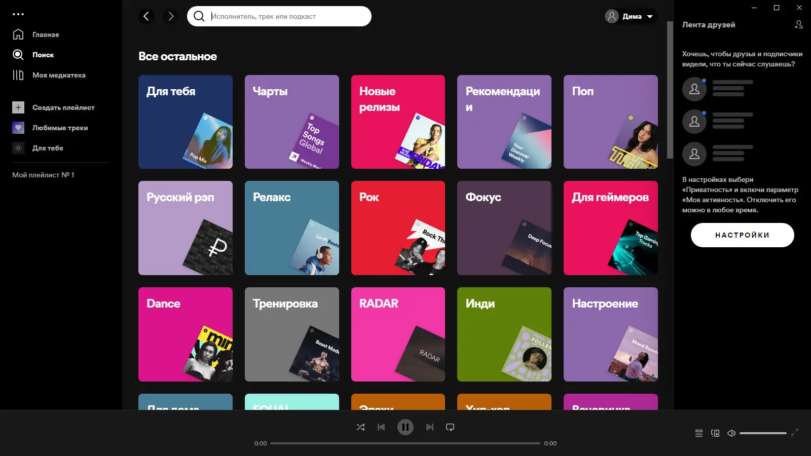Screen dimensions: 811x456
Task: Close the Spotify window
Action: [799, 8]
